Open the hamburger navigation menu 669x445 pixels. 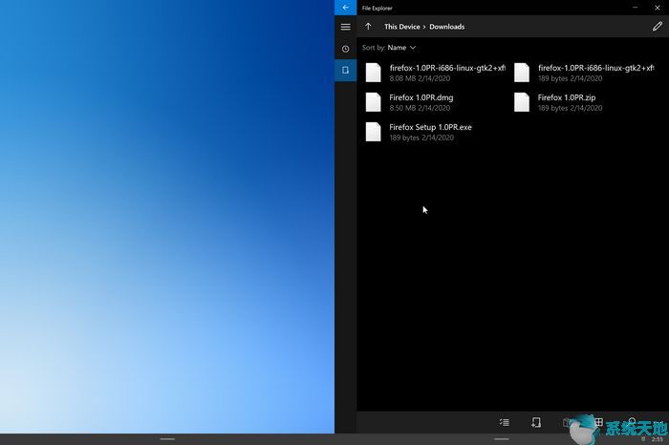[346, 27]
